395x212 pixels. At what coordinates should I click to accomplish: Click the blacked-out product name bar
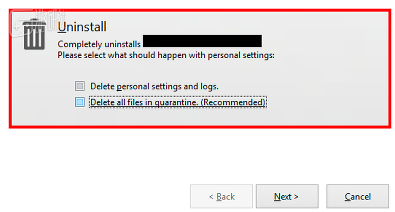point(202,41)
